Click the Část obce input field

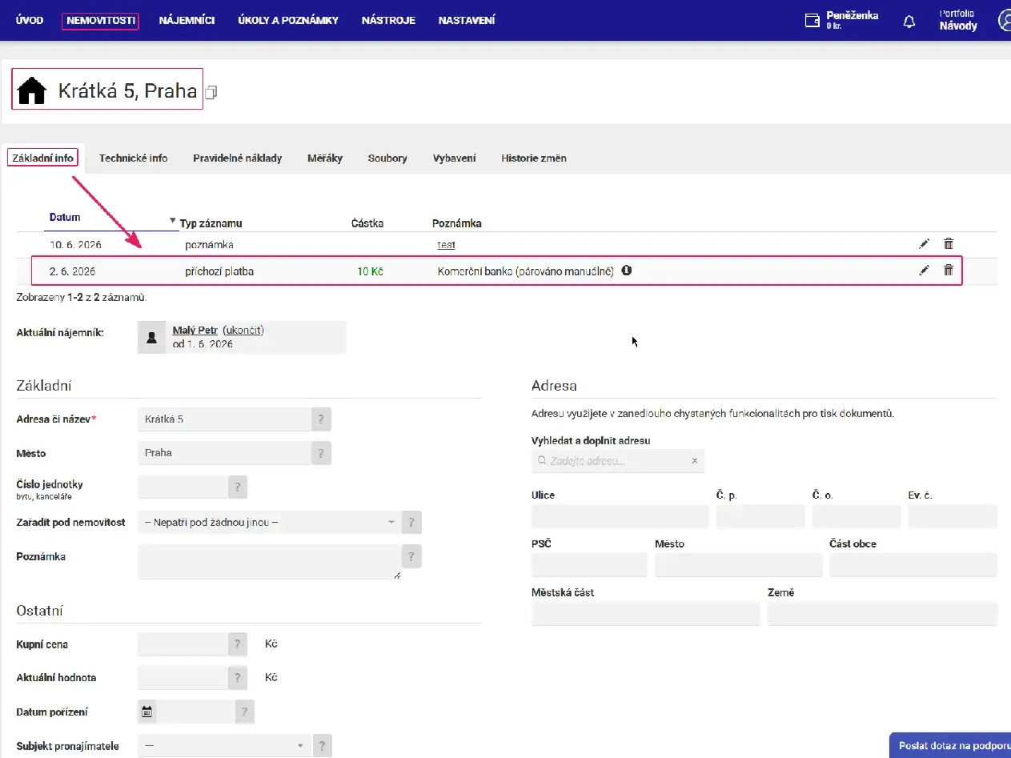[913, 565]
